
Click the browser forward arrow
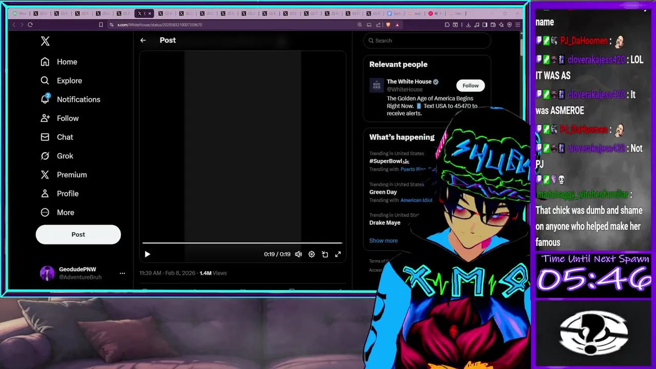(x=22, y=25)
